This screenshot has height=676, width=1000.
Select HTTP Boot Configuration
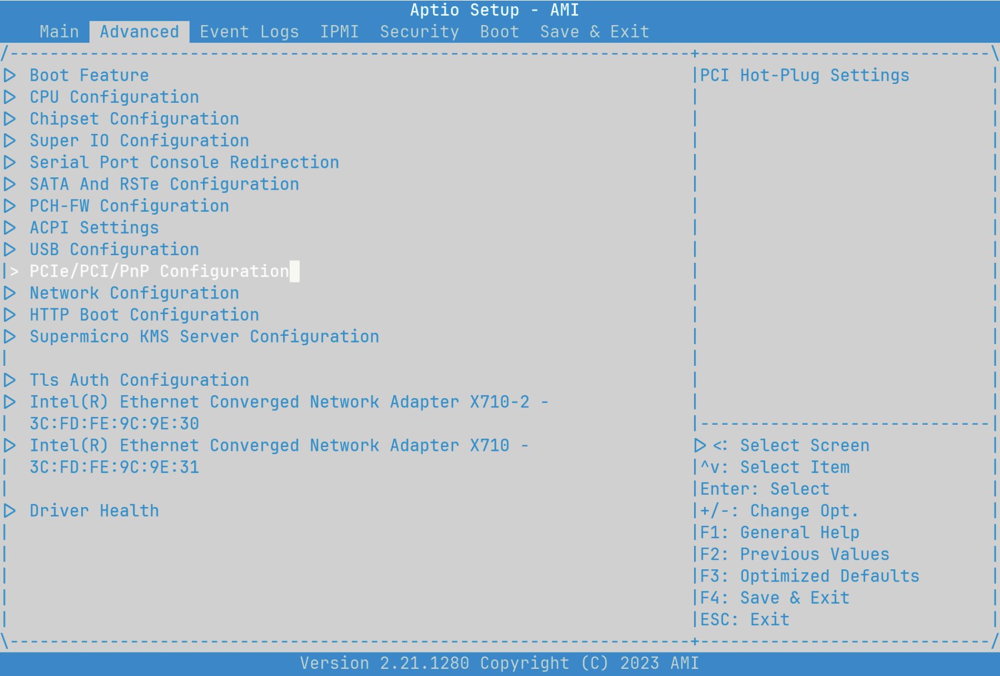(144, 315)
